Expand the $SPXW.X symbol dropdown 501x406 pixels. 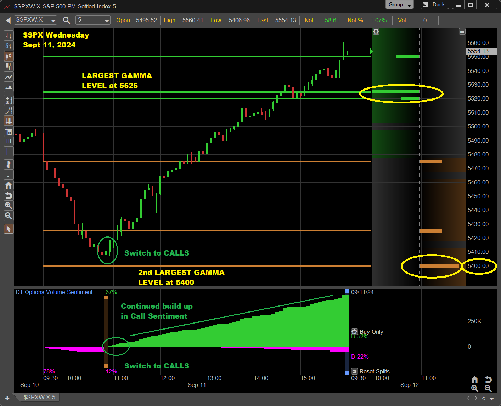tap(53, 21)
